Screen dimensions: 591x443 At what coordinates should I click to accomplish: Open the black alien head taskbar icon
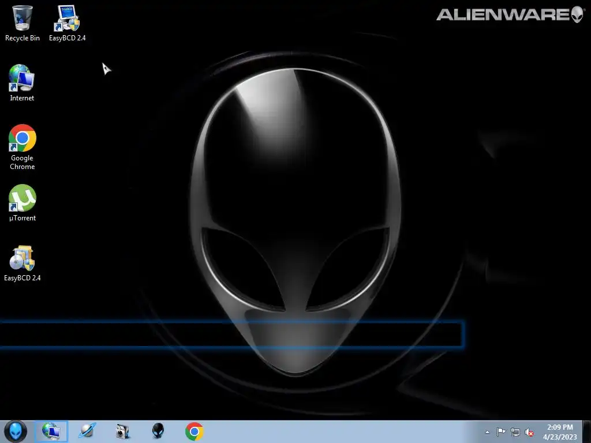pyautogui.click(x=158, y=431)
